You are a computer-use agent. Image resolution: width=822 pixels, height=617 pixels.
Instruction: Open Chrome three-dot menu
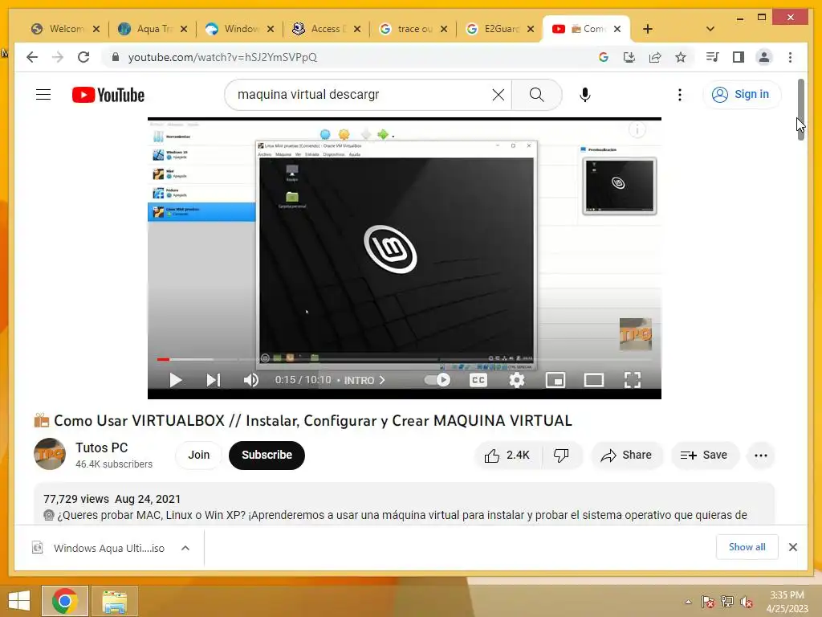[x=790, y=57]
